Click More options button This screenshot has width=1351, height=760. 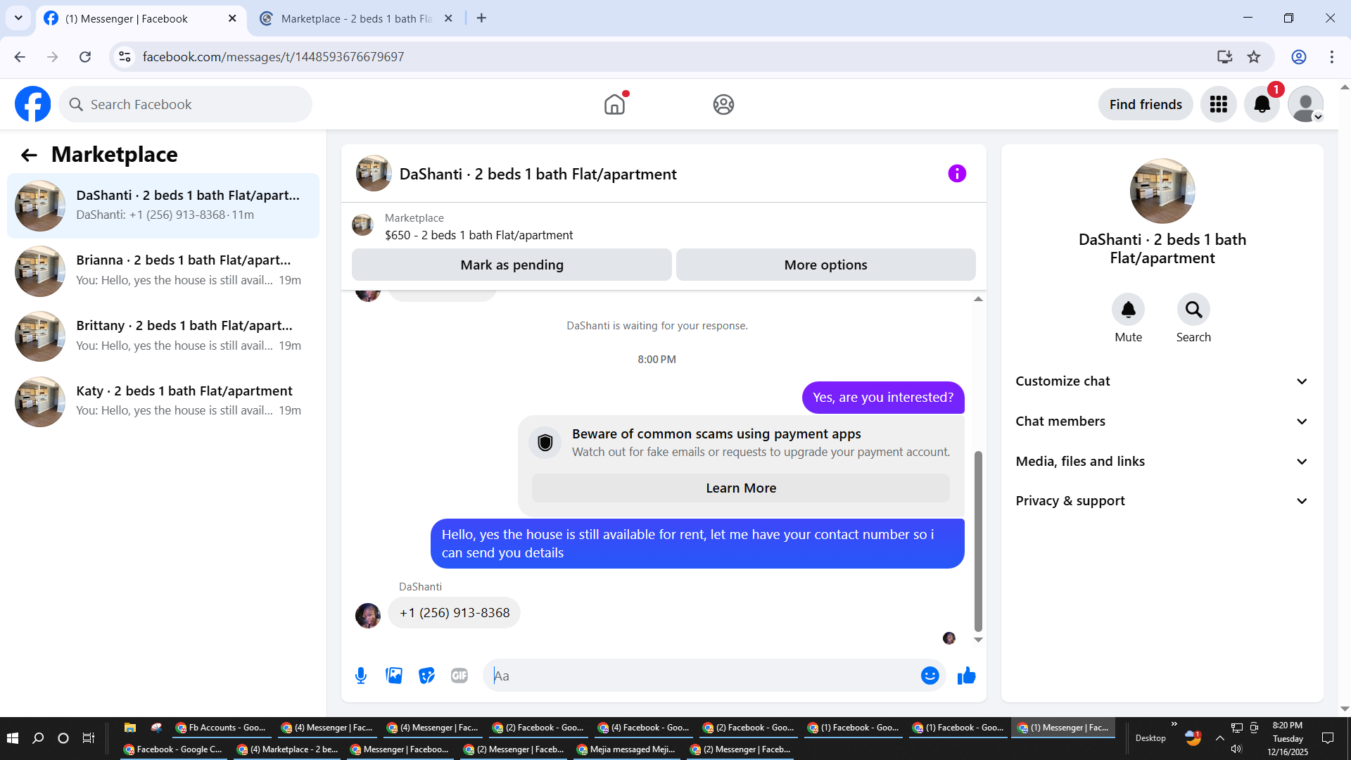(826, 265)
